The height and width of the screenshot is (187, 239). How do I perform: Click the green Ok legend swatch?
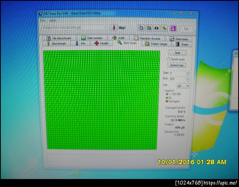167,98
